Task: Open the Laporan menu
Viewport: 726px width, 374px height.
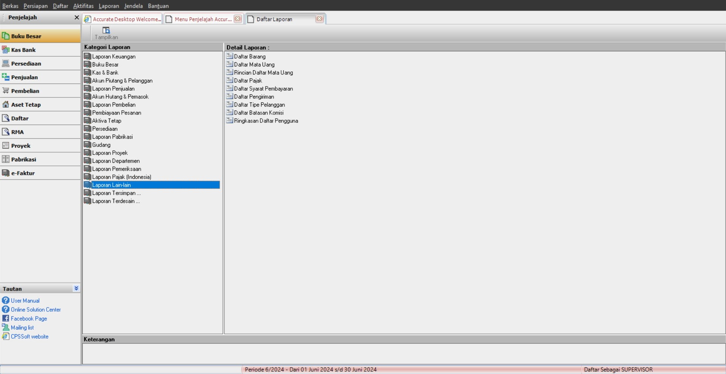Action: (x=109, y=6)
